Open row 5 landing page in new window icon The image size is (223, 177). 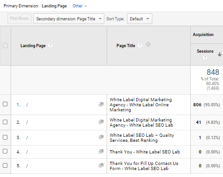(x=101, y=165)
